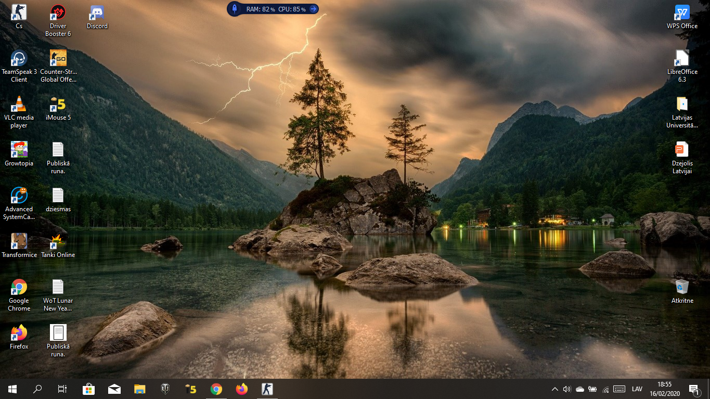
Task: Open the touch keyboard from tray
Action: click(619, 389)
